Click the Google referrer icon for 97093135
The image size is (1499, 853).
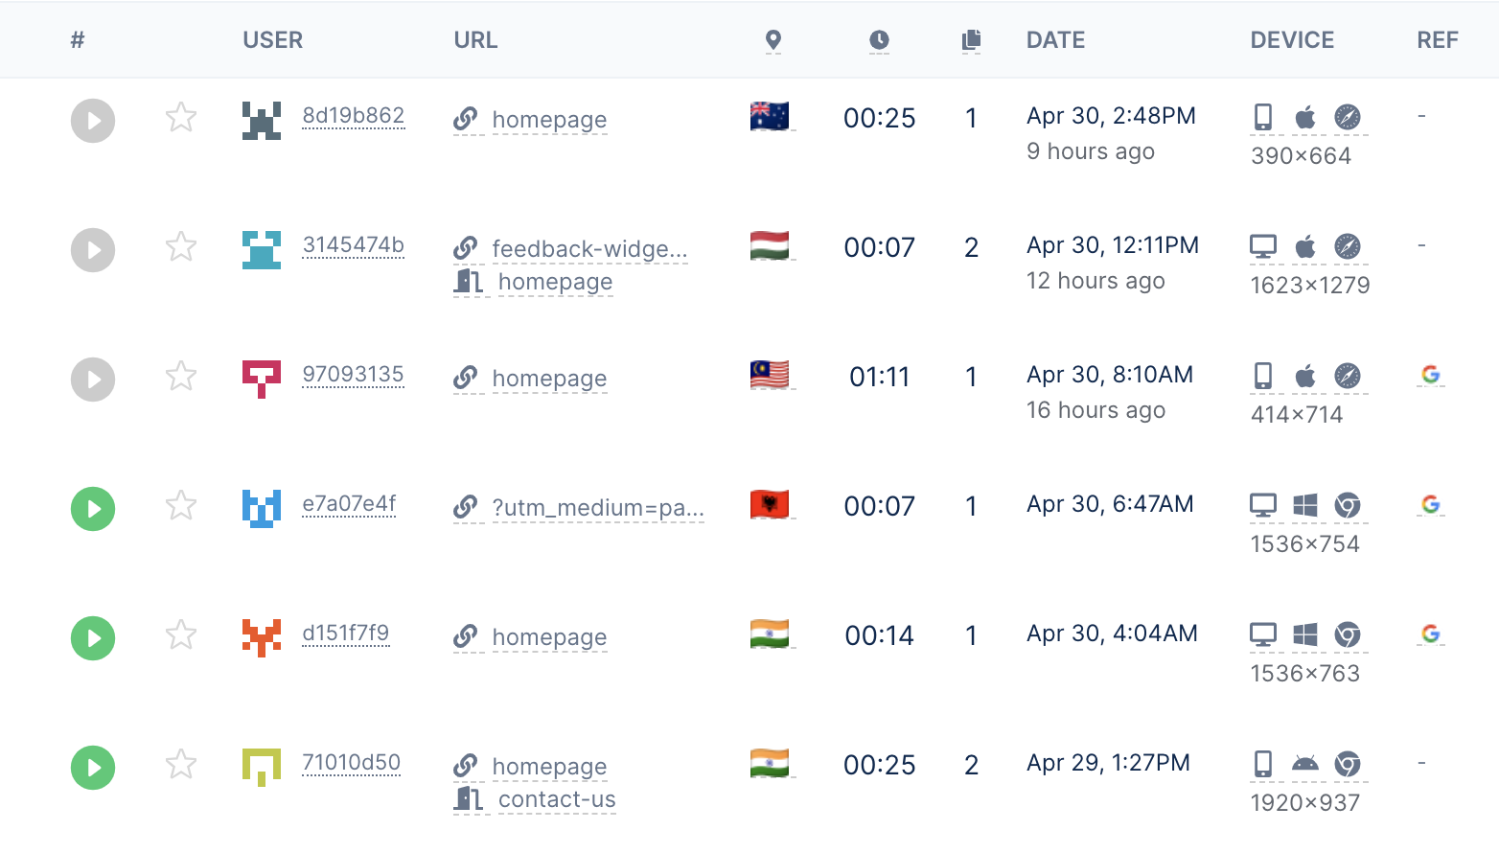pyautogui.click(x=1430, y=375)
